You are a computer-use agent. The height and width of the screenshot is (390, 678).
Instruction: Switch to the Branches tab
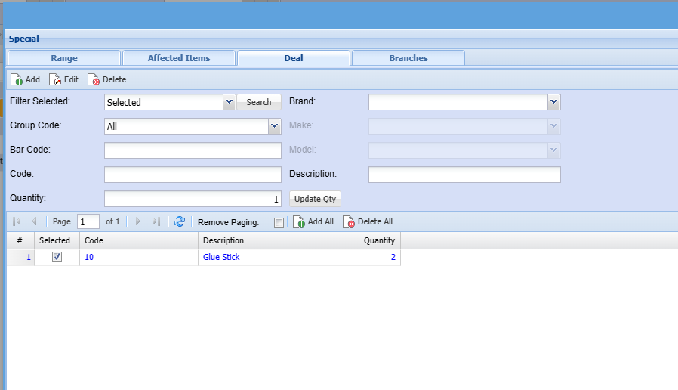tap(408, 58)
